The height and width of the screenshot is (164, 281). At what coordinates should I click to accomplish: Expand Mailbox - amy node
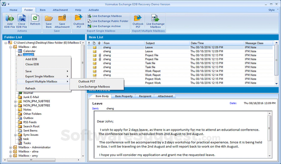tap(11, 156)
